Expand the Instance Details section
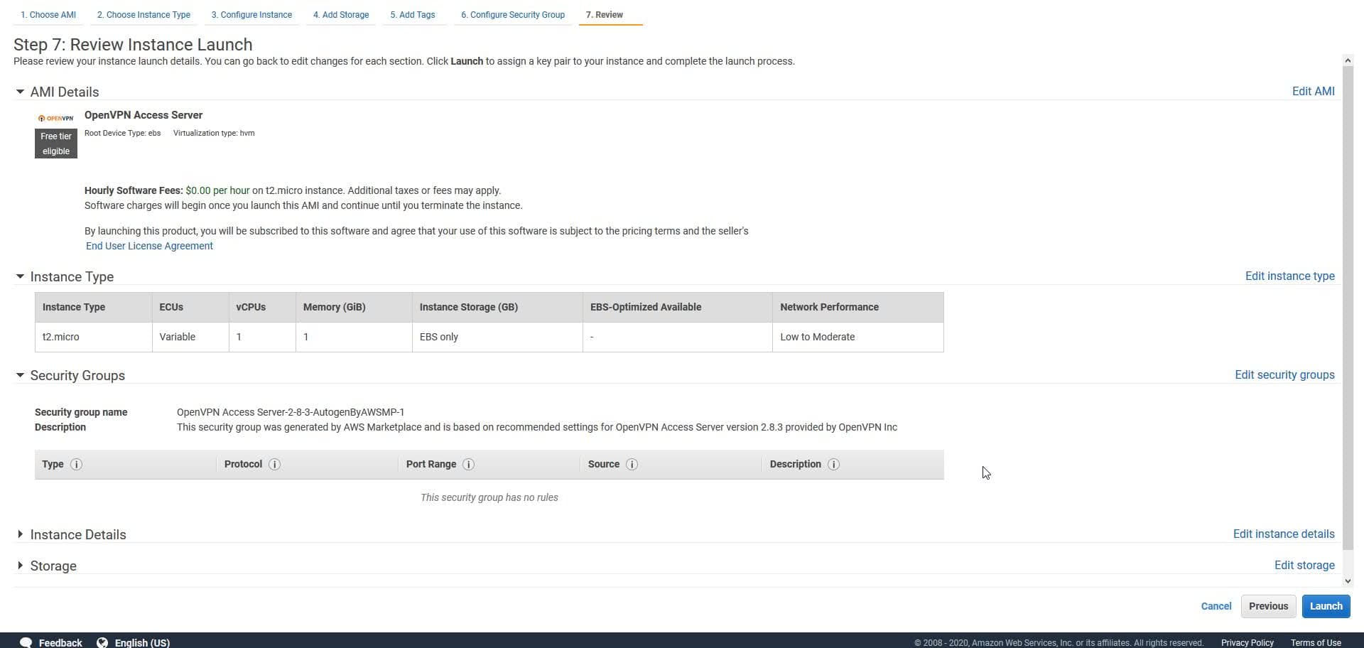Image resolution: width=1364 pixels, height=648 pixels. click(x=21, y=534)
